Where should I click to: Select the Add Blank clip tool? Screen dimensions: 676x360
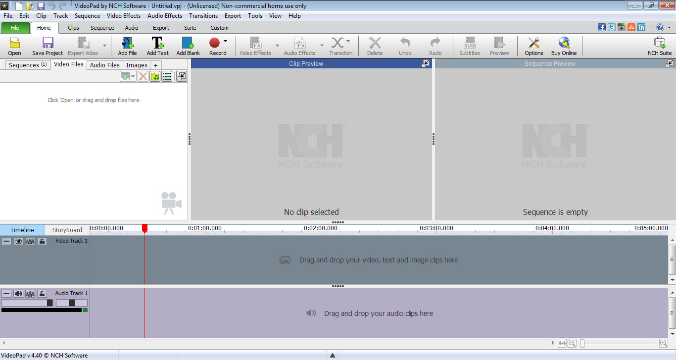click(188, 46)
